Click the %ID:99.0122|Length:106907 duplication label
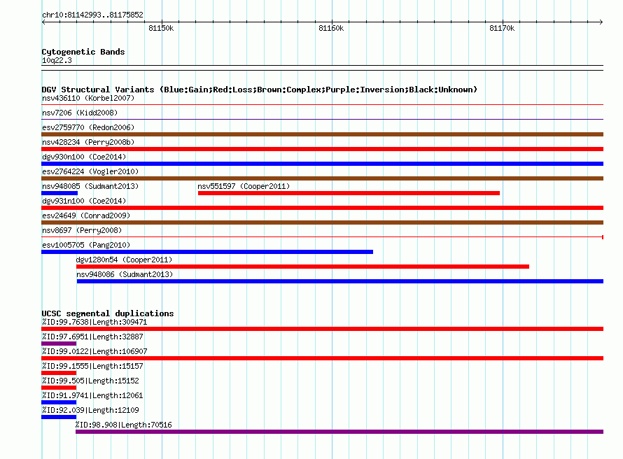The width and height of the screenshot is (623, 459). pos(94,351)
